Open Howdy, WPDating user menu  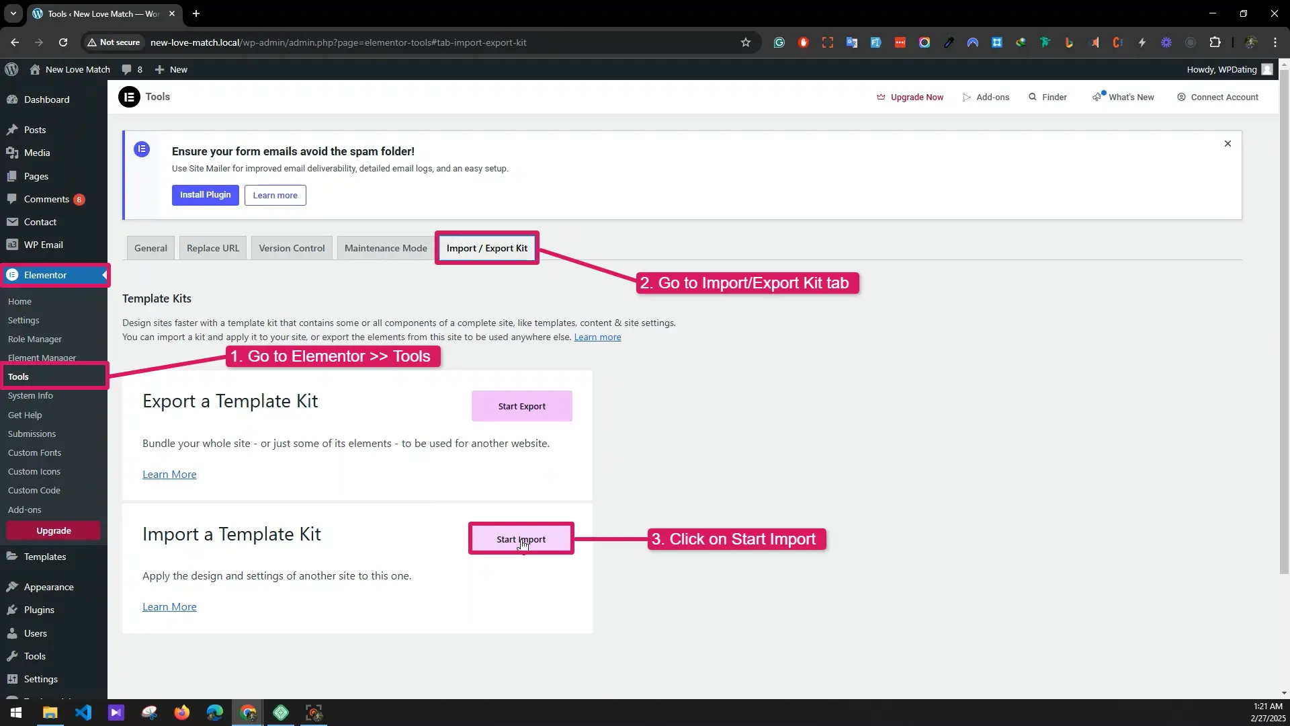[x=1229, y=69]
